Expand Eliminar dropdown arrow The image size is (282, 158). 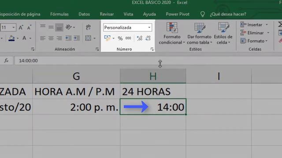(x=268, y=33)
